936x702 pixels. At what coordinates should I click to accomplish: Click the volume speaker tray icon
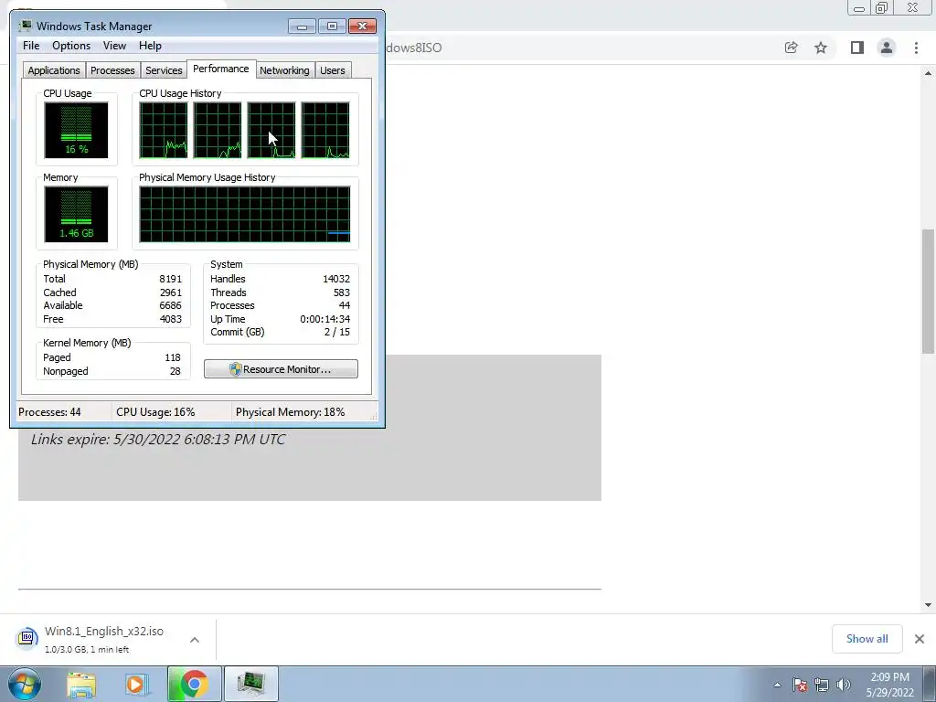click(x=844, y=686)
